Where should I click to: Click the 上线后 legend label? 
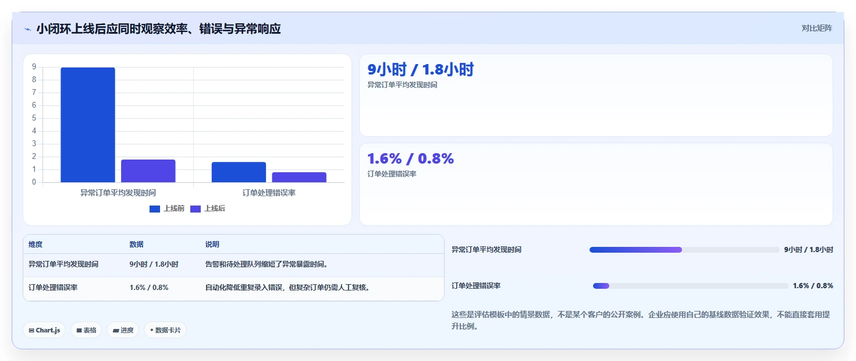(x=215, y=208)
